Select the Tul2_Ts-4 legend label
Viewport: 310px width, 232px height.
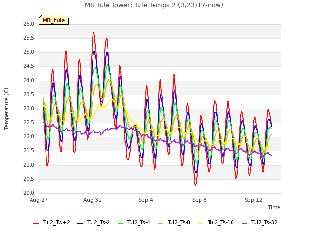pyautogui.click(x=139, y=222)
